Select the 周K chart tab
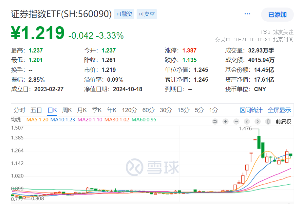The width and height of the screenshot is (304, 204). point(67,110)
